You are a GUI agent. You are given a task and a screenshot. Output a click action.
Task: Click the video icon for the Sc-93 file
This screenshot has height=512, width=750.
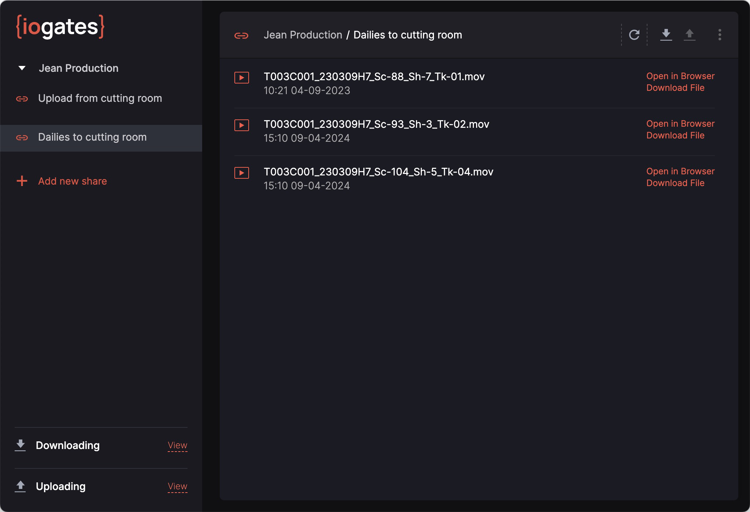[x=242, y=125]
